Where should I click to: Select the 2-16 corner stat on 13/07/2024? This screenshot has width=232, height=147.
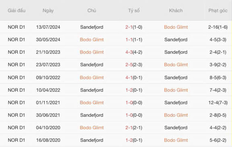click(214, 27)
